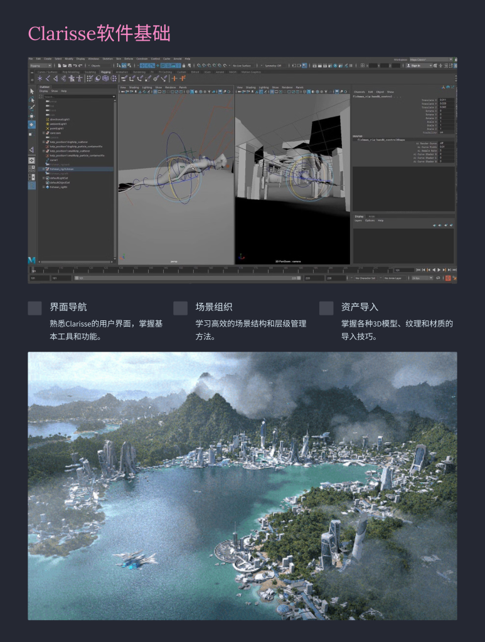This screenshot has height=642, width=485.
Task: Click the Open Scene folder icon
Action: click(x=65, y=65)
